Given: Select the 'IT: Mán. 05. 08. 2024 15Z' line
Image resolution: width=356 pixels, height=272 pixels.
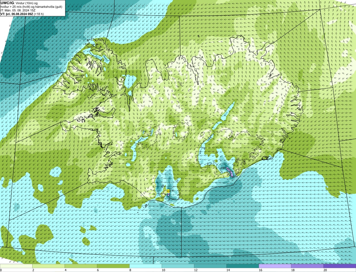Looking at the screenshot, I should tap(18, 10).
